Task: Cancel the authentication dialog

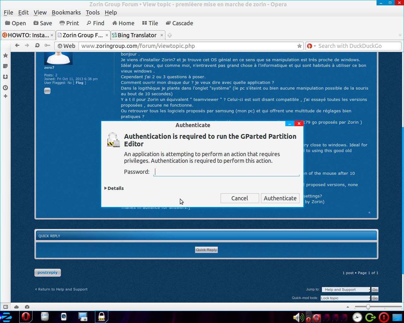Action: [240, 198]
